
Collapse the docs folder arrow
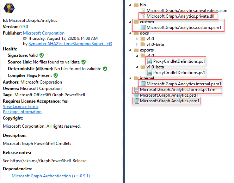[130, 33]
